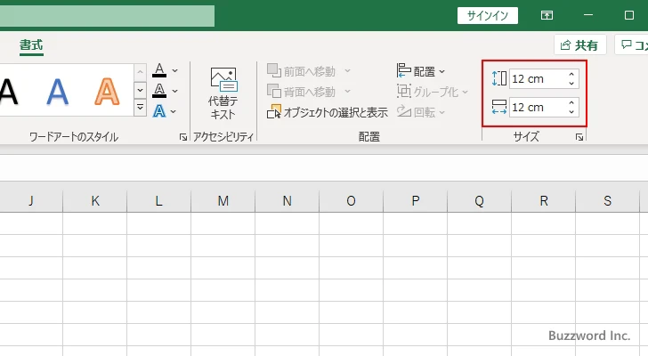Open text outline dropdown arrow
The width and height of the screenshot is (648, 356).
click(174, 91)
